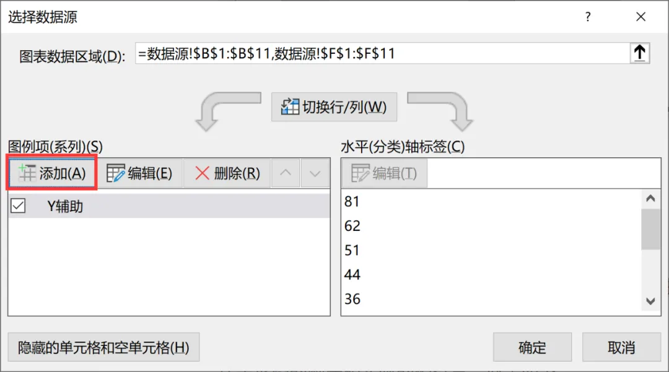Click the 确定 (OK) button
Image resolution: width=669 pixels, height=372 pixels.
click(532, 347)
